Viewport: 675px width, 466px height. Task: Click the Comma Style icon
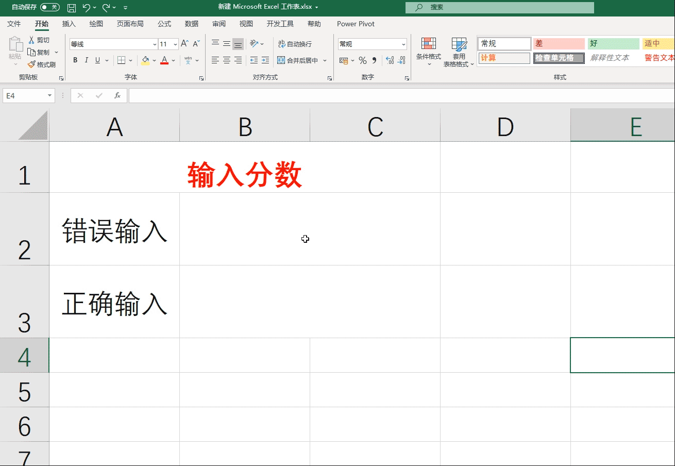coord(375,60)
